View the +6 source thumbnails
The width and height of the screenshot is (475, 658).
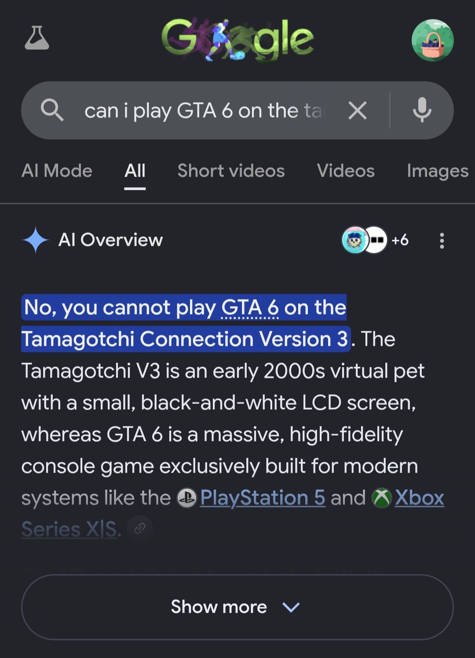[376, 240]
